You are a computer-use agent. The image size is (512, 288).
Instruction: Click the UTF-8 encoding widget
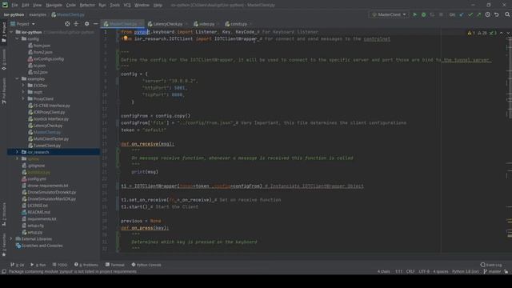pyautogui.click(x=424, y=272)
